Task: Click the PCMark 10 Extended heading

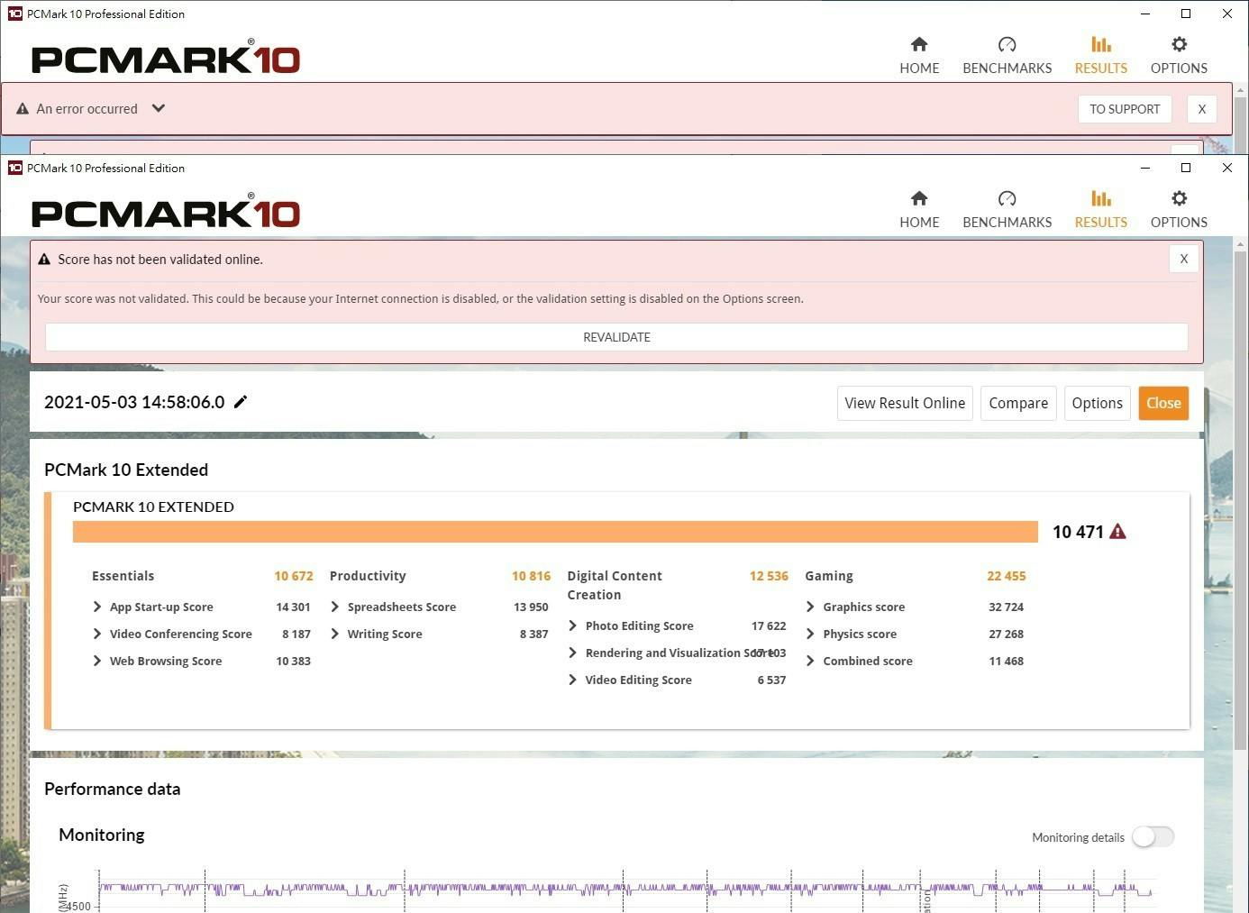Action: [126, 470]
